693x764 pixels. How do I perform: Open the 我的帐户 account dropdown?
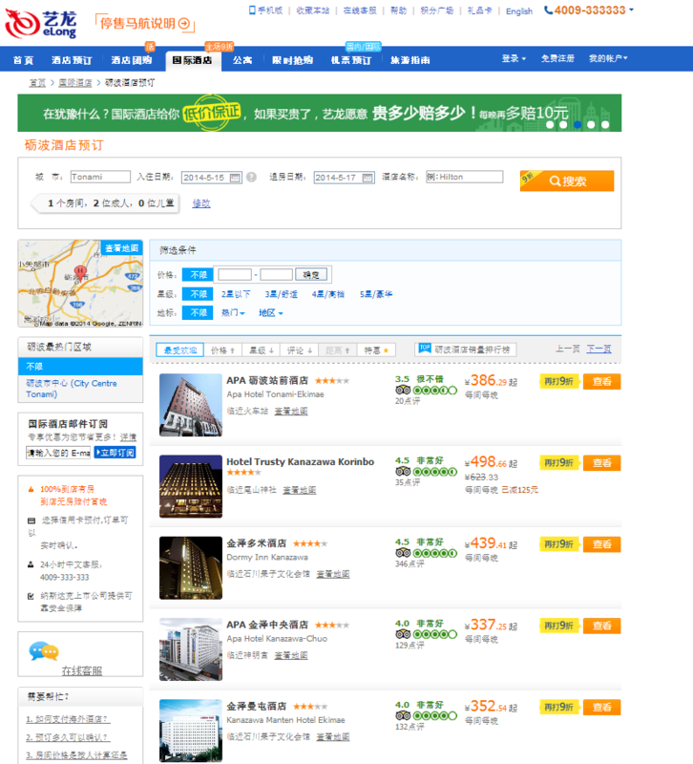pos(608,58)
